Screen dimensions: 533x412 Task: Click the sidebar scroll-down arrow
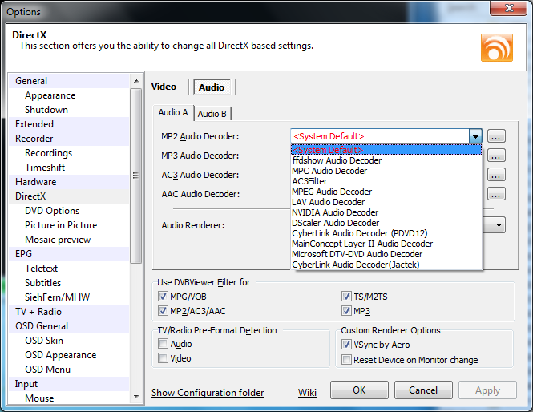click(136, 396)
